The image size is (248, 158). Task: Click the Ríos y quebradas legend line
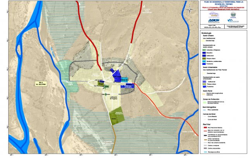click(x=205, y=110)
